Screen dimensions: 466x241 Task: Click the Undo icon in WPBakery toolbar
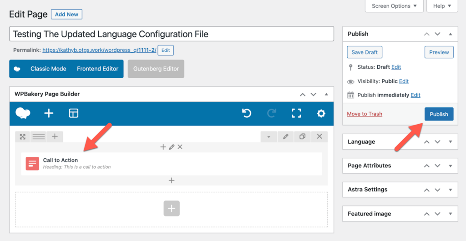point(247,113)
